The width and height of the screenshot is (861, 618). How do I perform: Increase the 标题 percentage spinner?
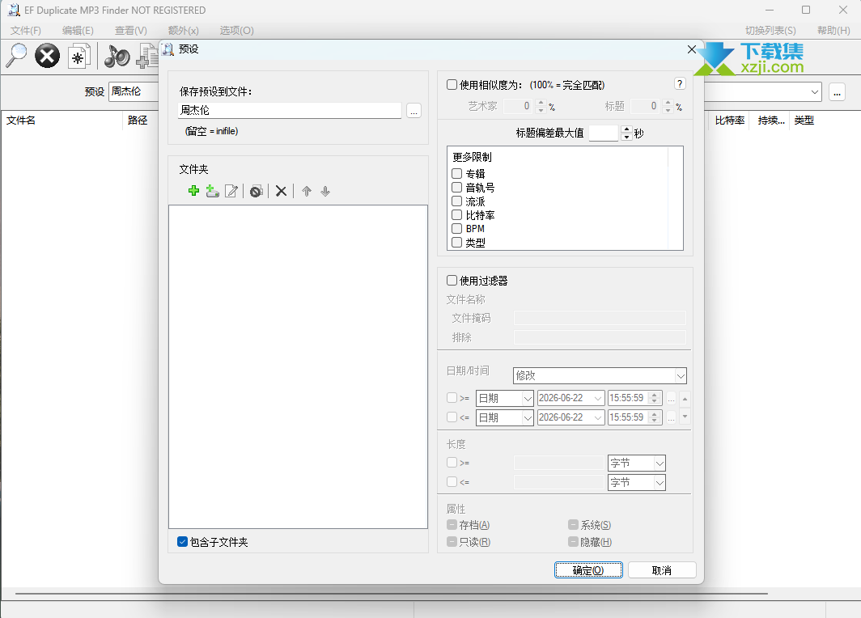click(668, 103)
